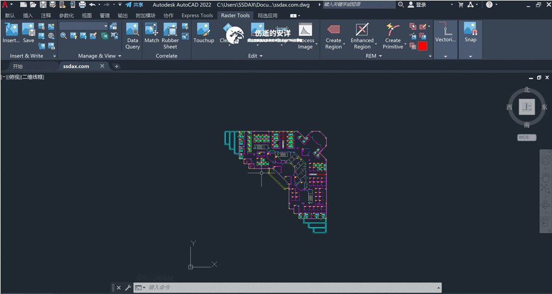552x294 pixels.
Task: Click the shopping cart icon
Action: point(460,5)
